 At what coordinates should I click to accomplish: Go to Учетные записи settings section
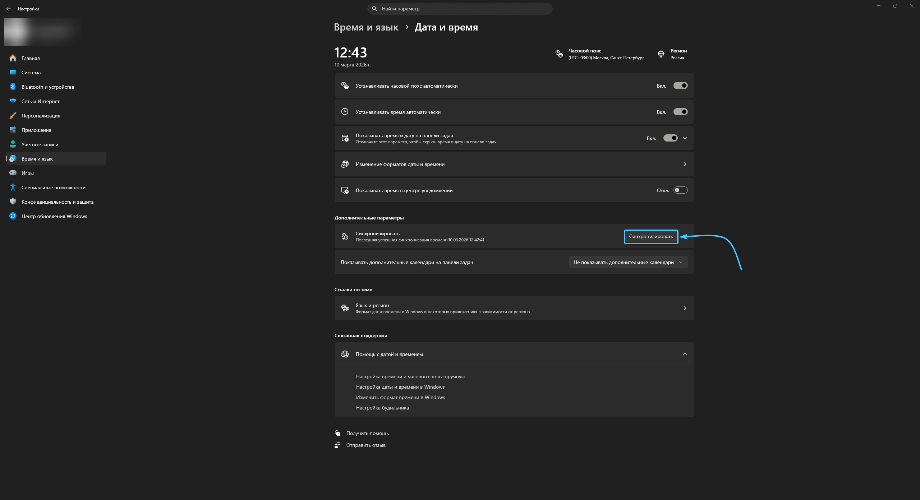pyautogui.click(x=40, y=144)
